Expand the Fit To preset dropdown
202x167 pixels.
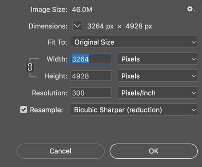click(x=134, y=42)
